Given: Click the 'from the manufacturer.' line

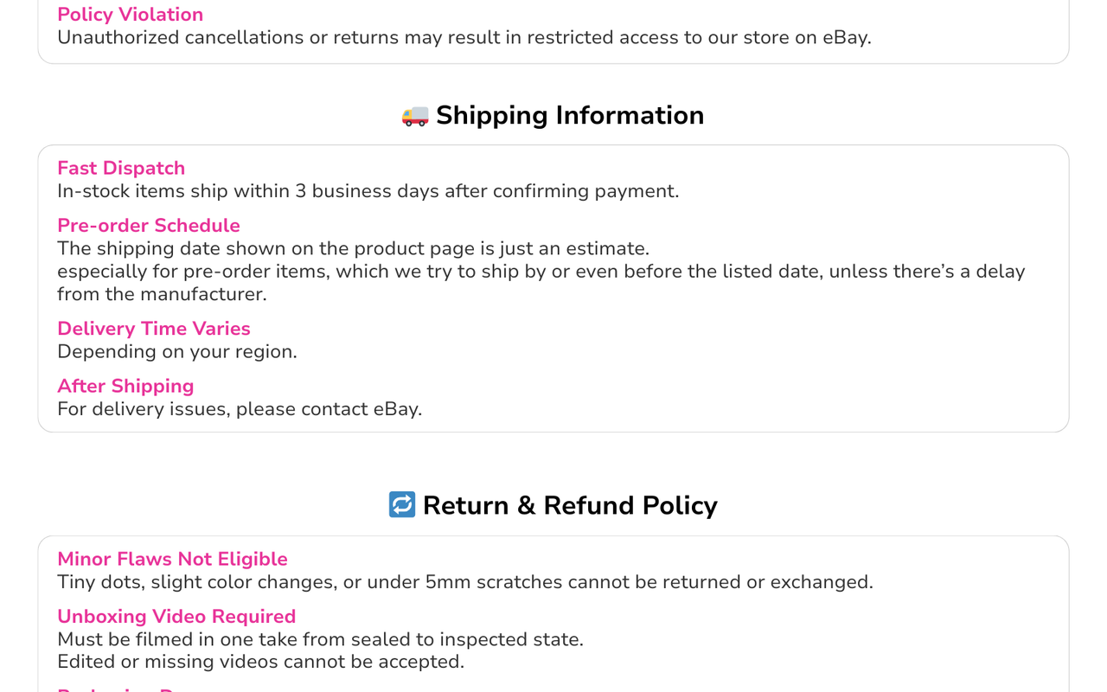Looking at the screenshot, I should [x=162, y=294].
